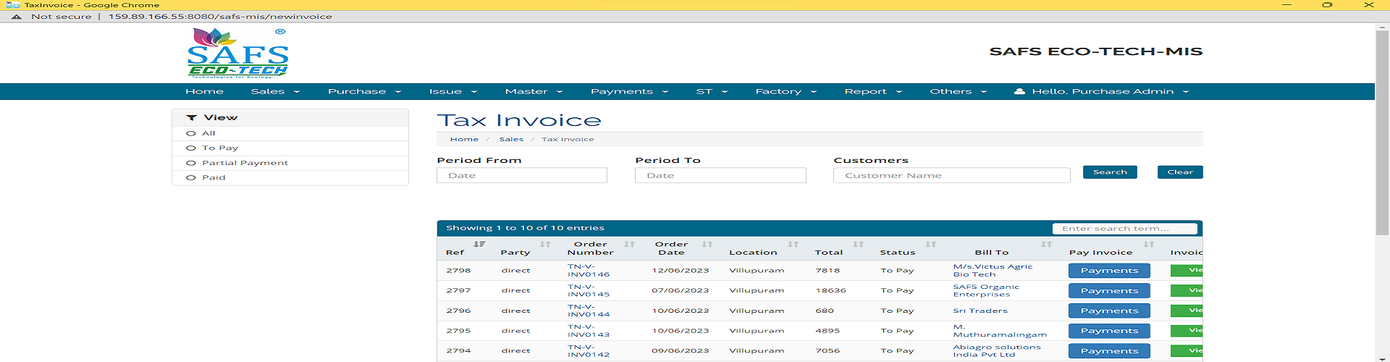Click the user icon beside Hello, Purchase Admin
This screenshot has width=1390, height=362.
pos(1019,92)
